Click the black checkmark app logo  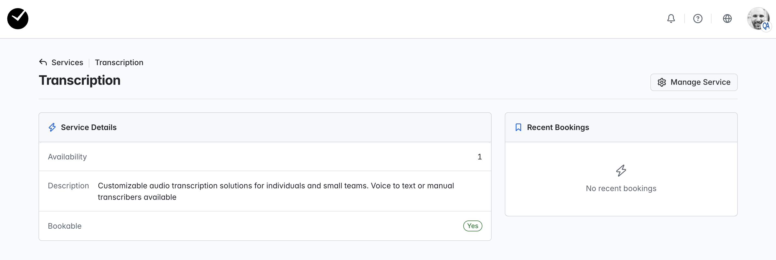[x=18, y=19]
